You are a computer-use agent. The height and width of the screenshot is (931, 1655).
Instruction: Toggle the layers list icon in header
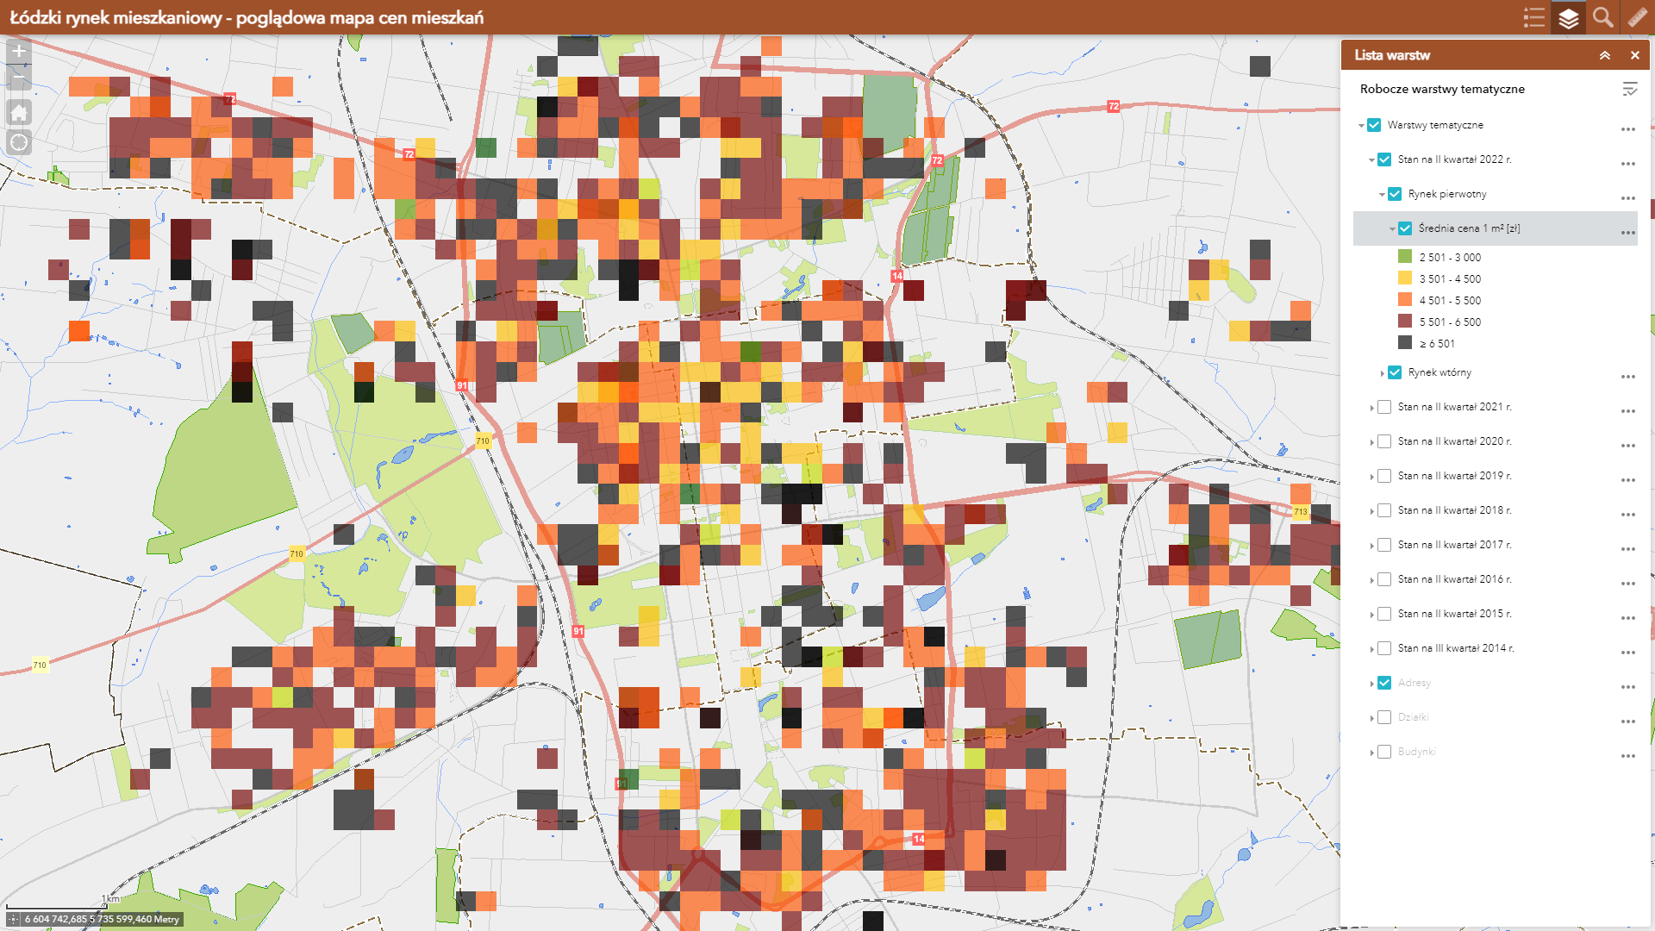click(x=1569, y=17)
